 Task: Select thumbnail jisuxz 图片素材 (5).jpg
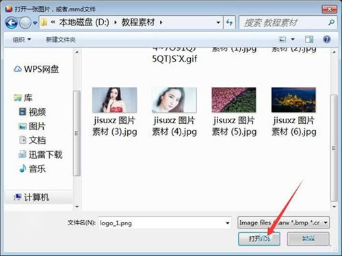(234, 112)
